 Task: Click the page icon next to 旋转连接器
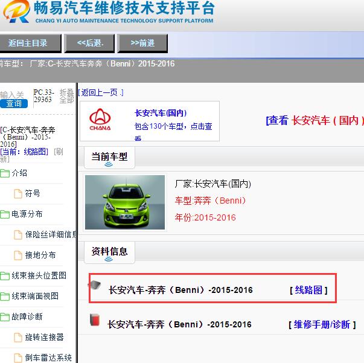coord(18,338)
